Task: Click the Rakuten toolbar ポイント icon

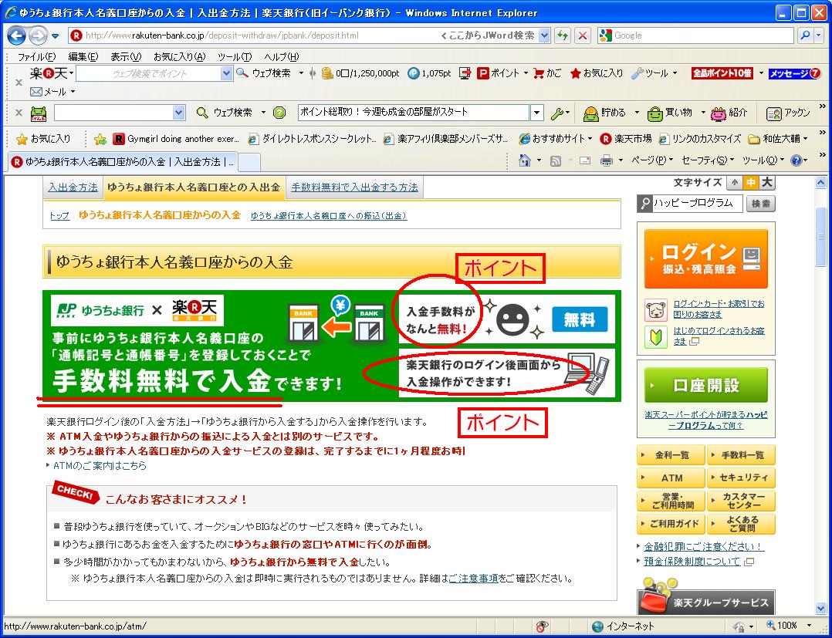Action: (x=482, y=73)
